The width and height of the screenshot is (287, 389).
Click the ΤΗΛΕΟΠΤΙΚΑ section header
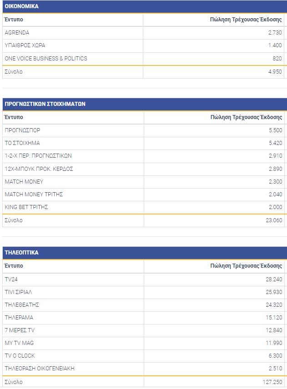tap(21, 253)
